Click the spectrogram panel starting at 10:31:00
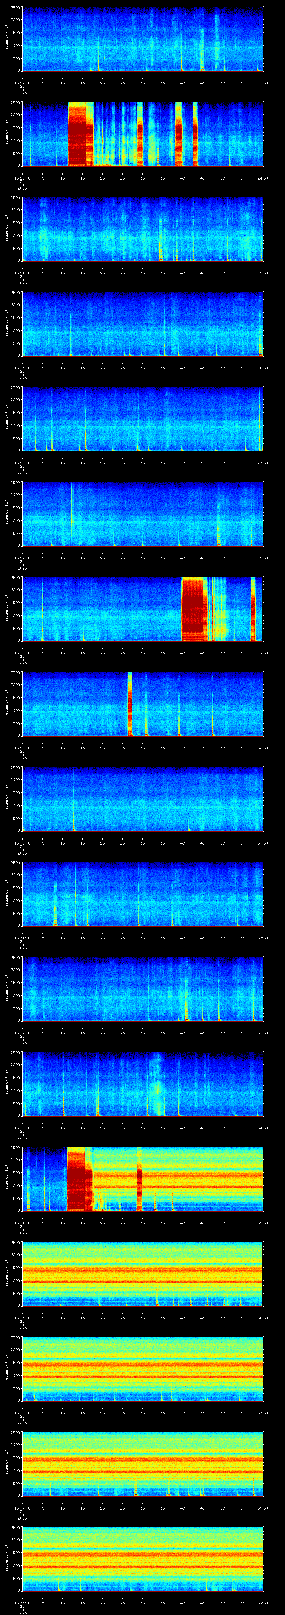285x1615 pixels. point(143,894)
